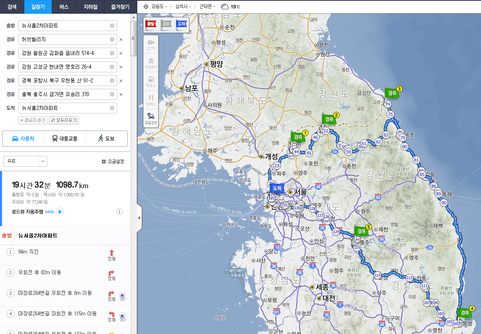Click the 모두지우기 button
This screenshot has height=334, width=481.
(64, 120)
